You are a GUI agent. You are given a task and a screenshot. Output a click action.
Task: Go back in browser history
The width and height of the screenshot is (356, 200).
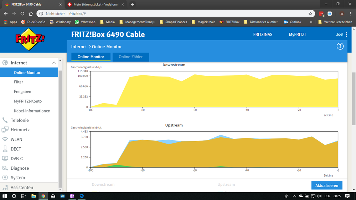6,14
